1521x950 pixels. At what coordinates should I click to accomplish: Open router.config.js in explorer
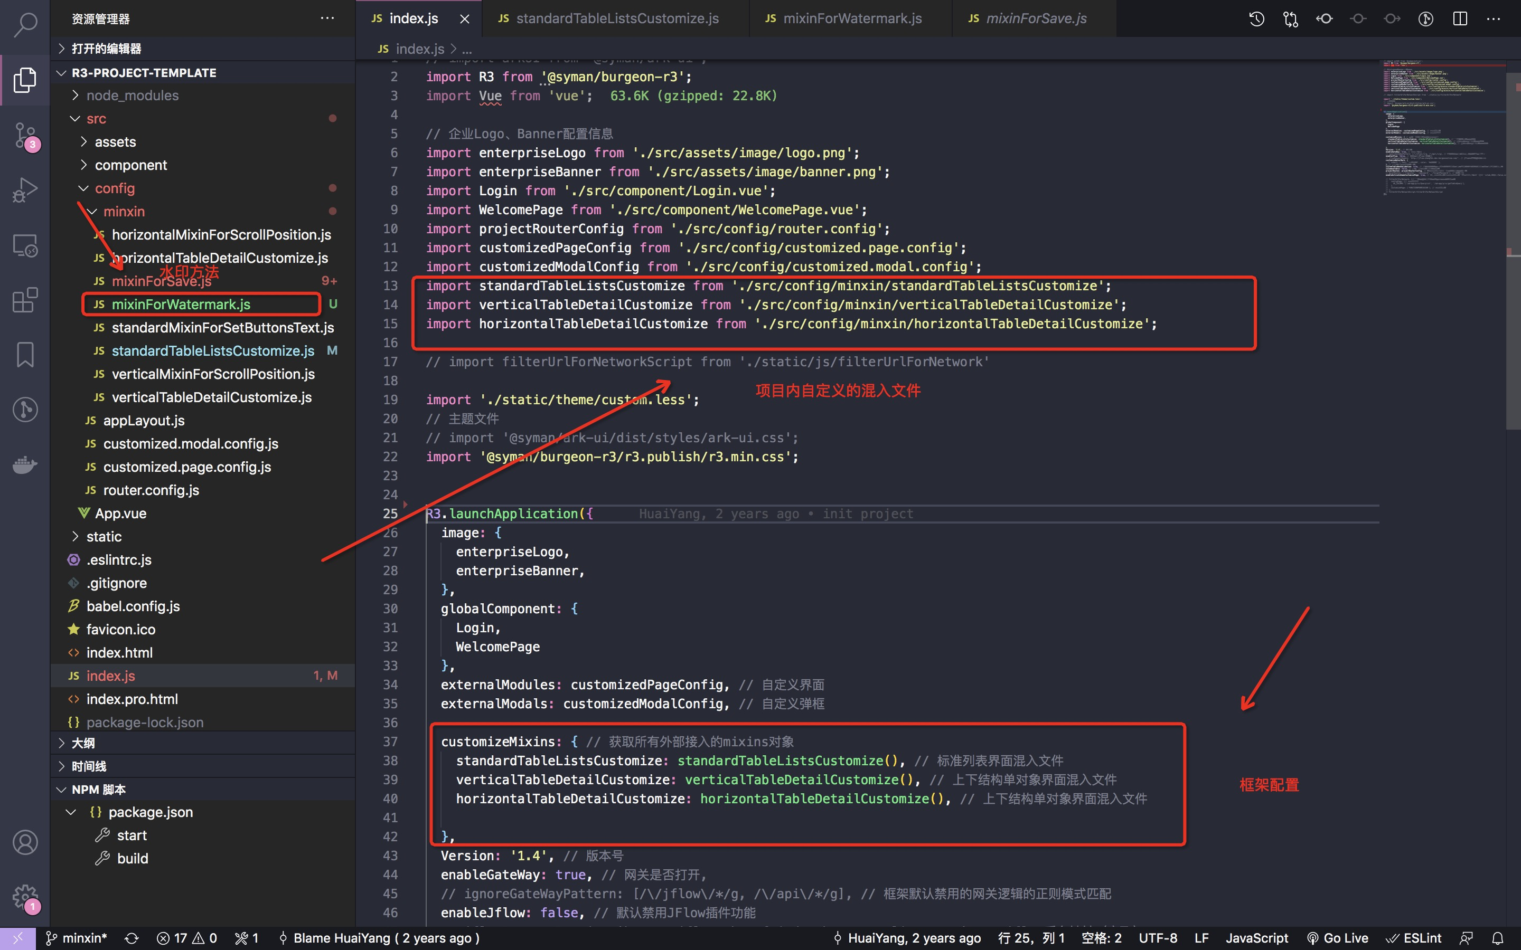click(x=202, y=490)
